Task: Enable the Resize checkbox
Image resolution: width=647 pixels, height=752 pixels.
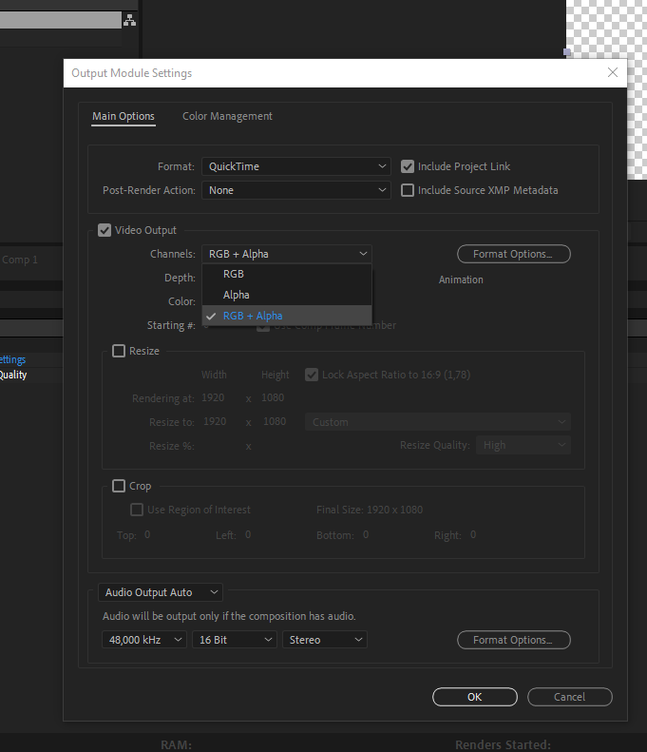Action: click(x=119, y=351)
